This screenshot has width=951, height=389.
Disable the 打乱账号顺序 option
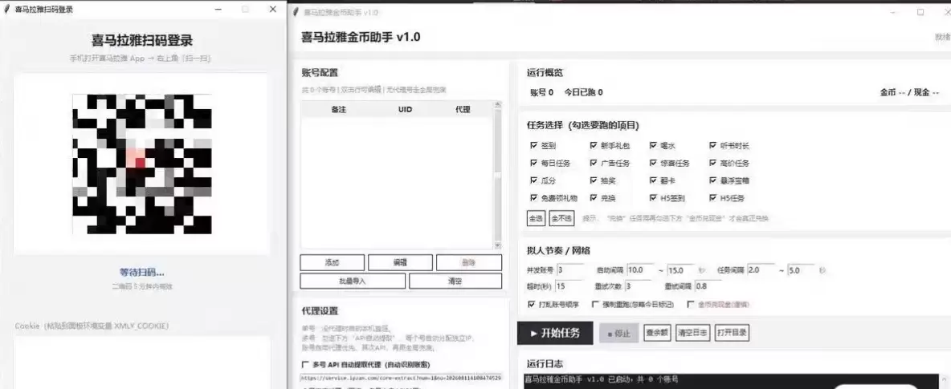point(533,304)
